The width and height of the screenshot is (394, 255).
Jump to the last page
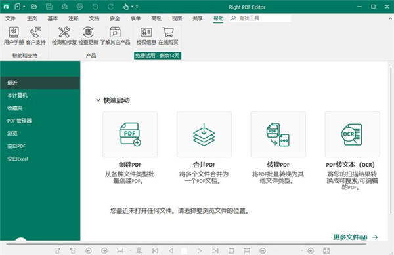[x=215, y=250]
